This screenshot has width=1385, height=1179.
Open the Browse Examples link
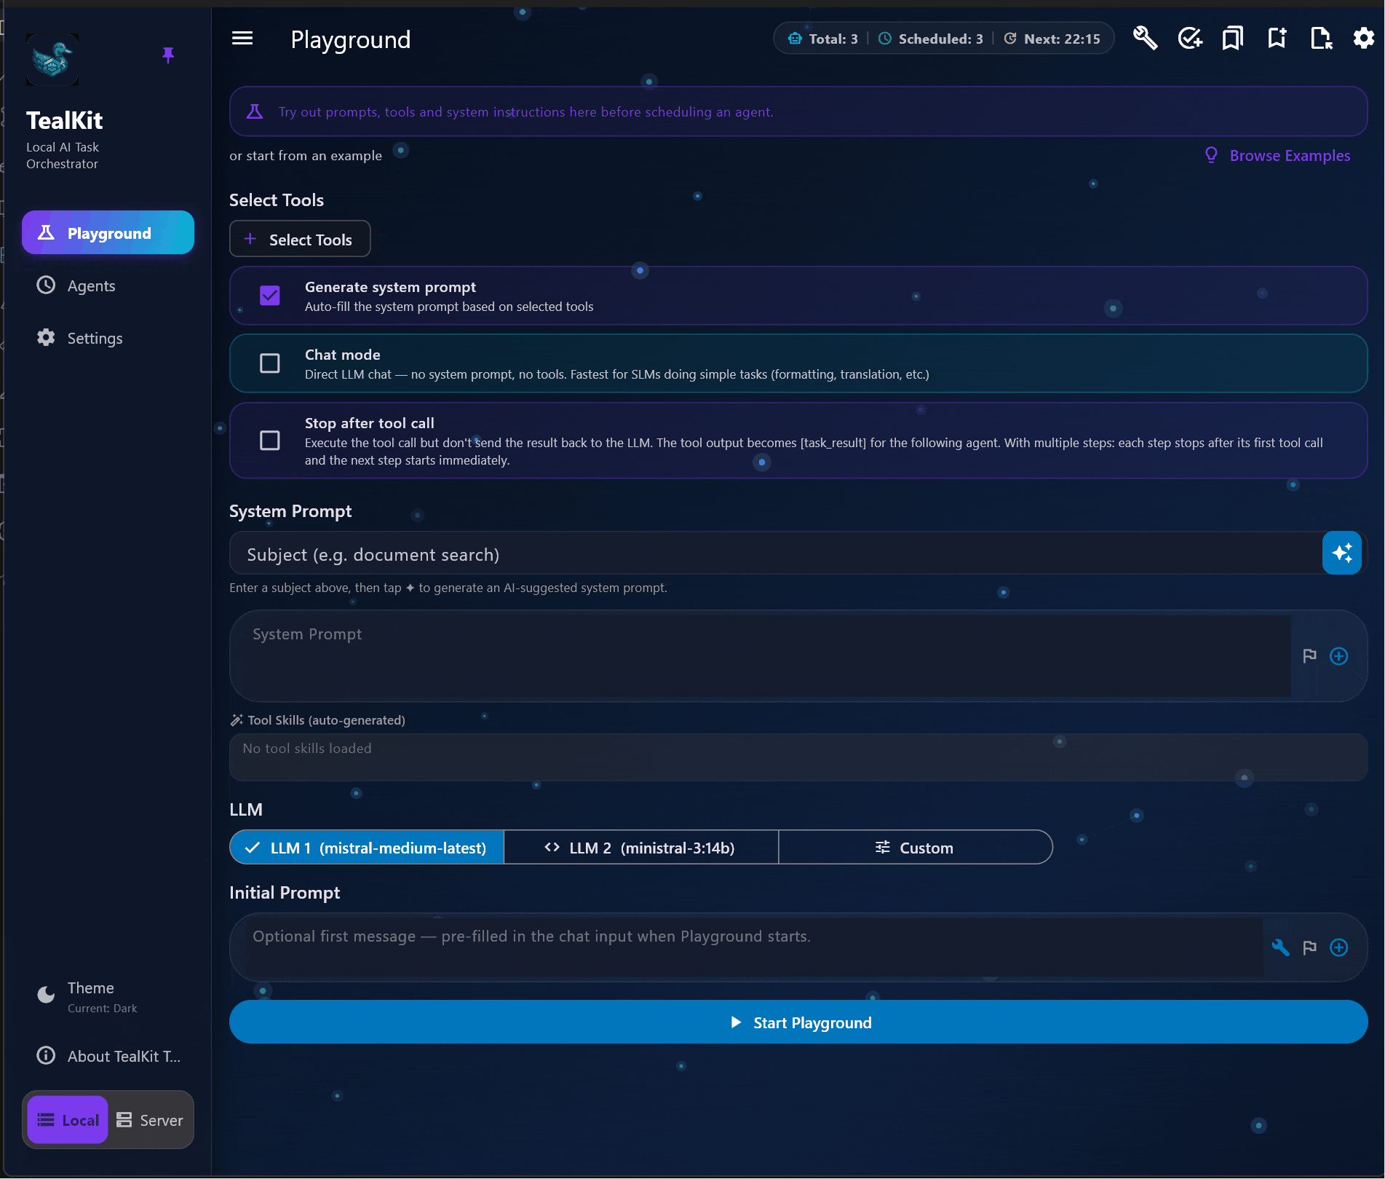(x=1277, y=156)
